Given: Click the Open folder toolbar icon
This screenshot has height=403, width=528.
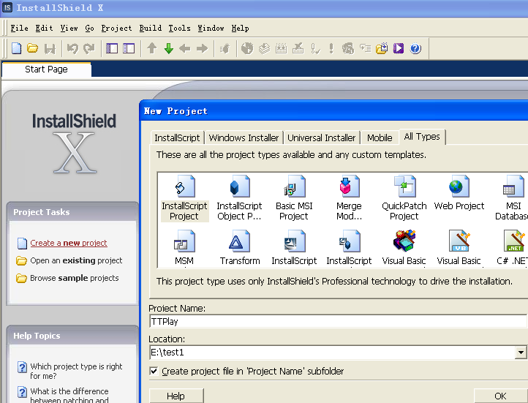Looking at the screenshot, I should [33, 48].
